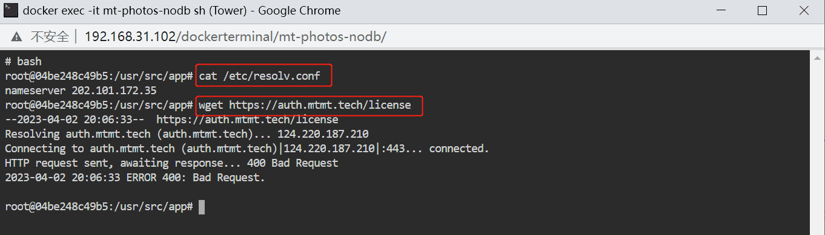Click the terminal app icon in title bar

tap(10, 10)
